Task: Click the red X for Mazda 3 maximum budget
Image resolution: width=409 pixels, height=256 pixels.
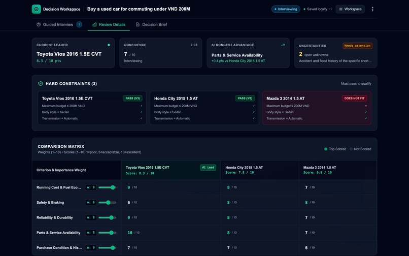Action: [366, 106]
